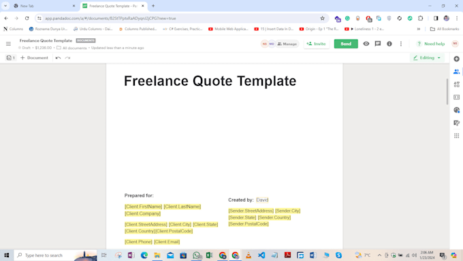Open Visual Studio Code from the taskbar

(261, 255)
